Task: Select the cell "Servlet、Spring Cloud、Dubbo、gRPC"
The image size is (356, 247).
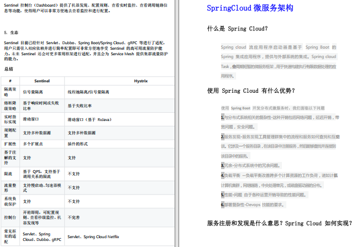Action: coord(42,237)
